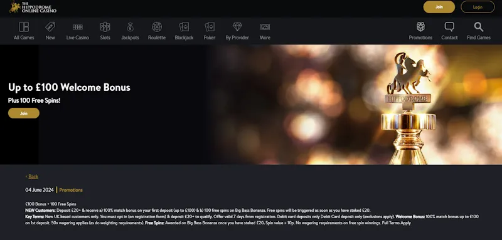
Task: Open the Slots icon
Action: point(105,27)
